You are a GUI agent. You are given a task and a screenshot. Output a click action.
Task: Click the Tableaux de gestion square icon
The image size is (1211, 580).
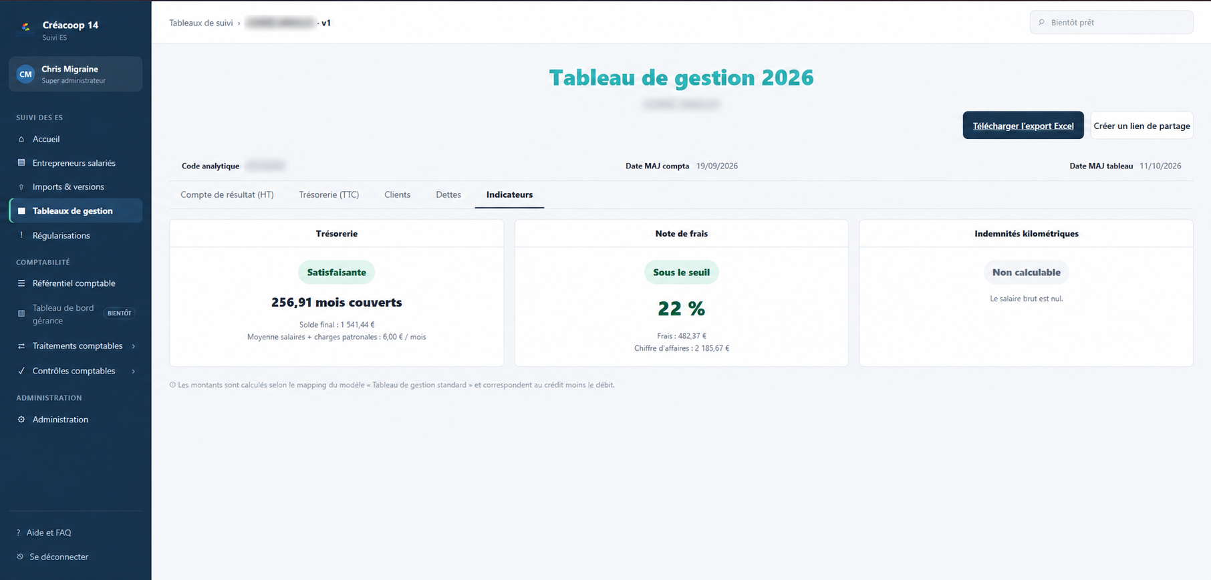[x=21, y=211]
